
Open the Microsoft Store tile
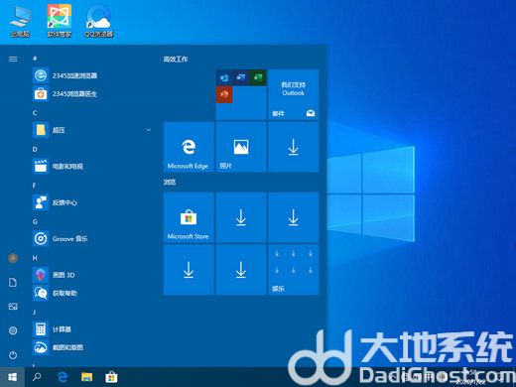click(x=189, y=217)
